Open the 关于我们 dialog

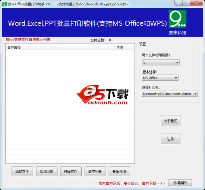coord(170,120)
